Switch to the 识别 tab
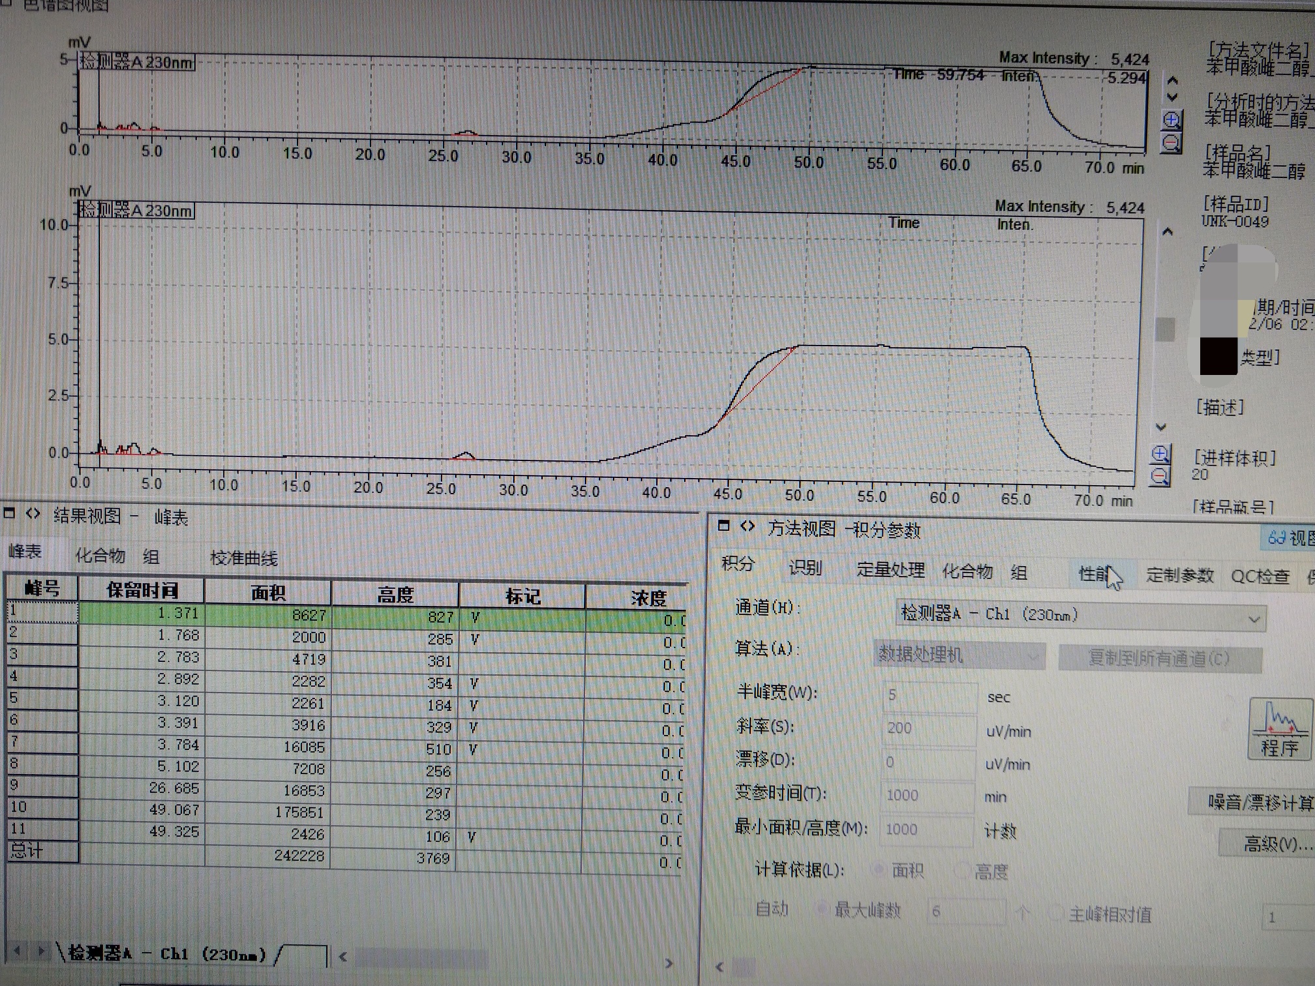This screenshot has height=986, width=1315. [805, 567]
